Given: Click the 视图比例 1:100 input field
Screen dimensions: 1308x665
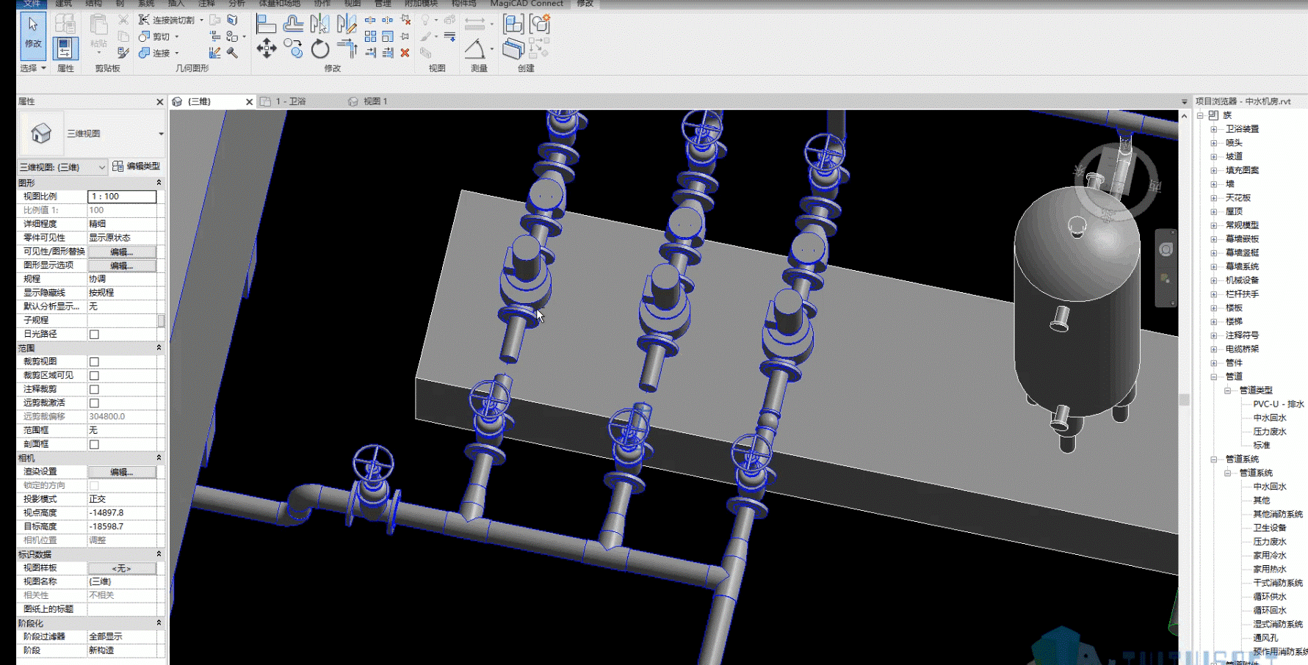Looking at the screenshot, I should (122, 197).
